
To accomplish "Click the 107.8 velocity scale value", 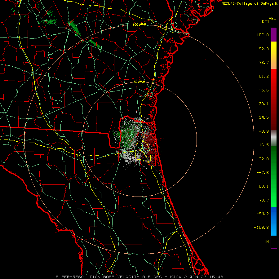I will [x=263, y=35].
